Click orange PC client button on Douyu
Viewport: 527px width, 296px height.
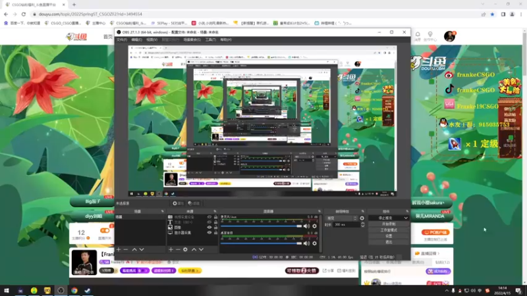point(435,232)
